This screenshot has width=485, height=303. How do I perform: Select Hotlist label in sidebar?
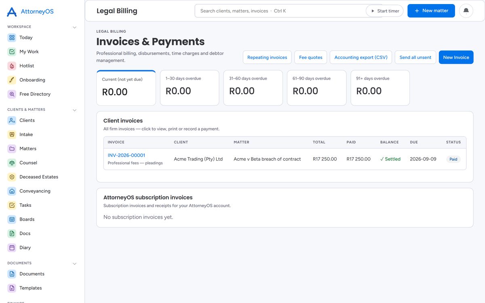[x=27, y=66]
